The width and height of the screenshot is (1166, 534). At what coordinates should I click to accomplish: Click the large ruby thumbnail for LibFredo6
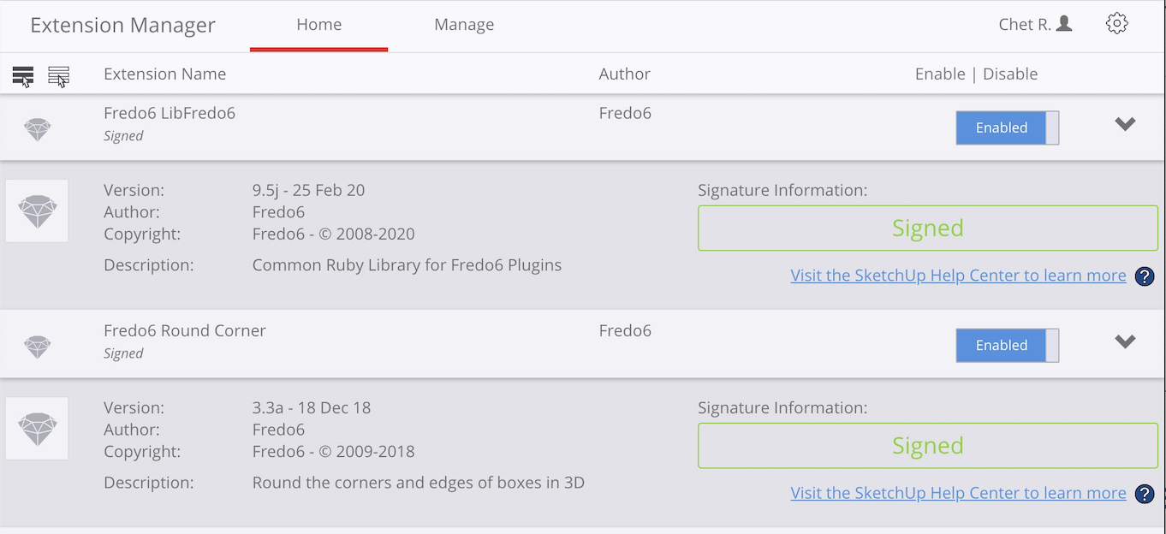[x=37, y=211]
